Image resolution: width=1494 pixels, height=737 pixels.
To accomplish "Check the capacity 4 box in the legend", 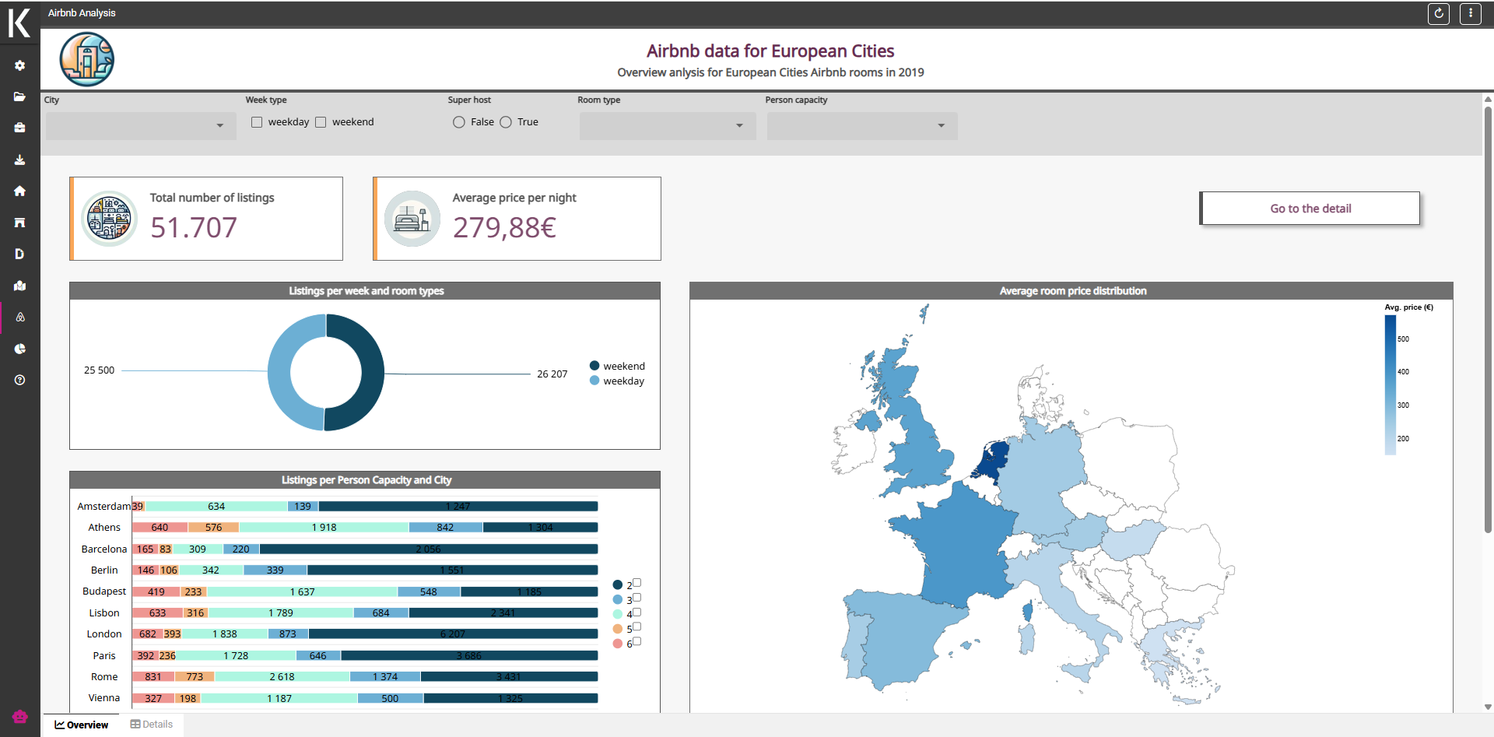I will (638, 612).
